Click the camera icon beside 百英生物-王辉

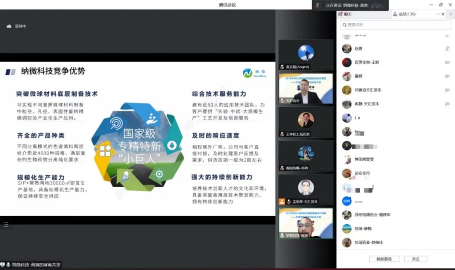(x=447, y=62)
